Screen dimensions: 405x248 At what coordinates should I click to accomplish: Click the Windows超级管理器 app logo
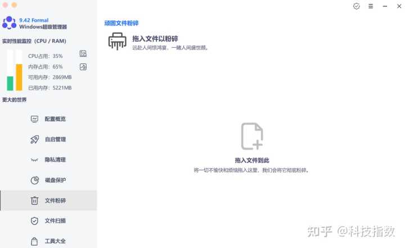click(10, 22)
